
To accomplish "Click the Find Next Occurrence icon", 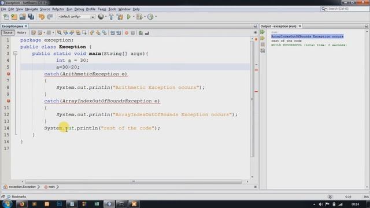I will pos(72,33).
